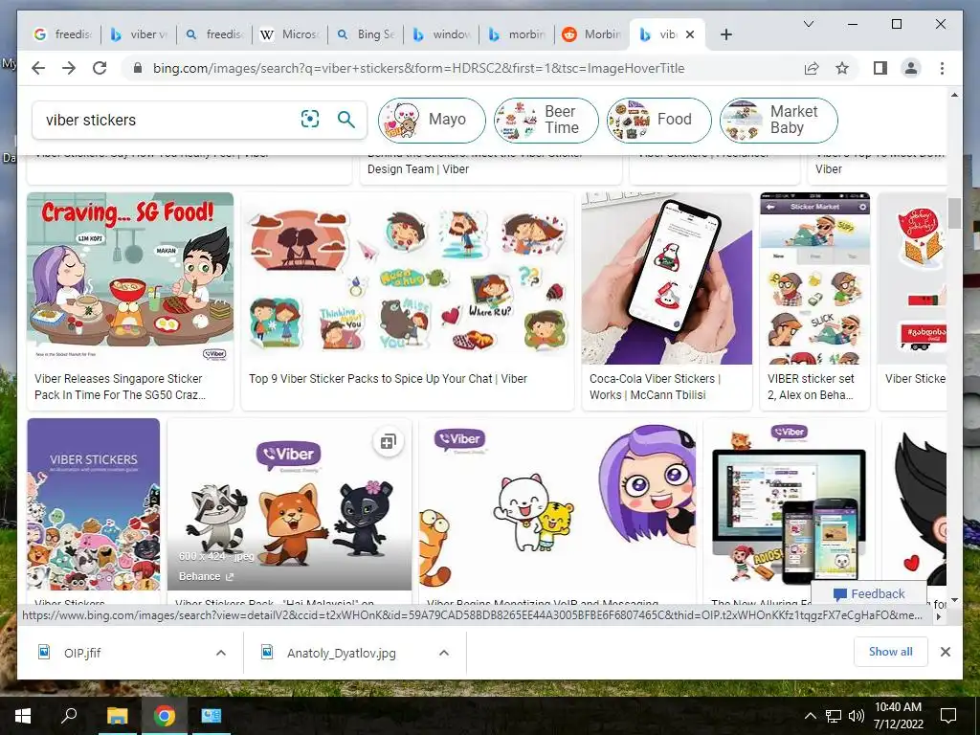Open the taskbar clock and date
Viewport: 980px width, 735px height.
pyautogui.click(x=898, y=716)
